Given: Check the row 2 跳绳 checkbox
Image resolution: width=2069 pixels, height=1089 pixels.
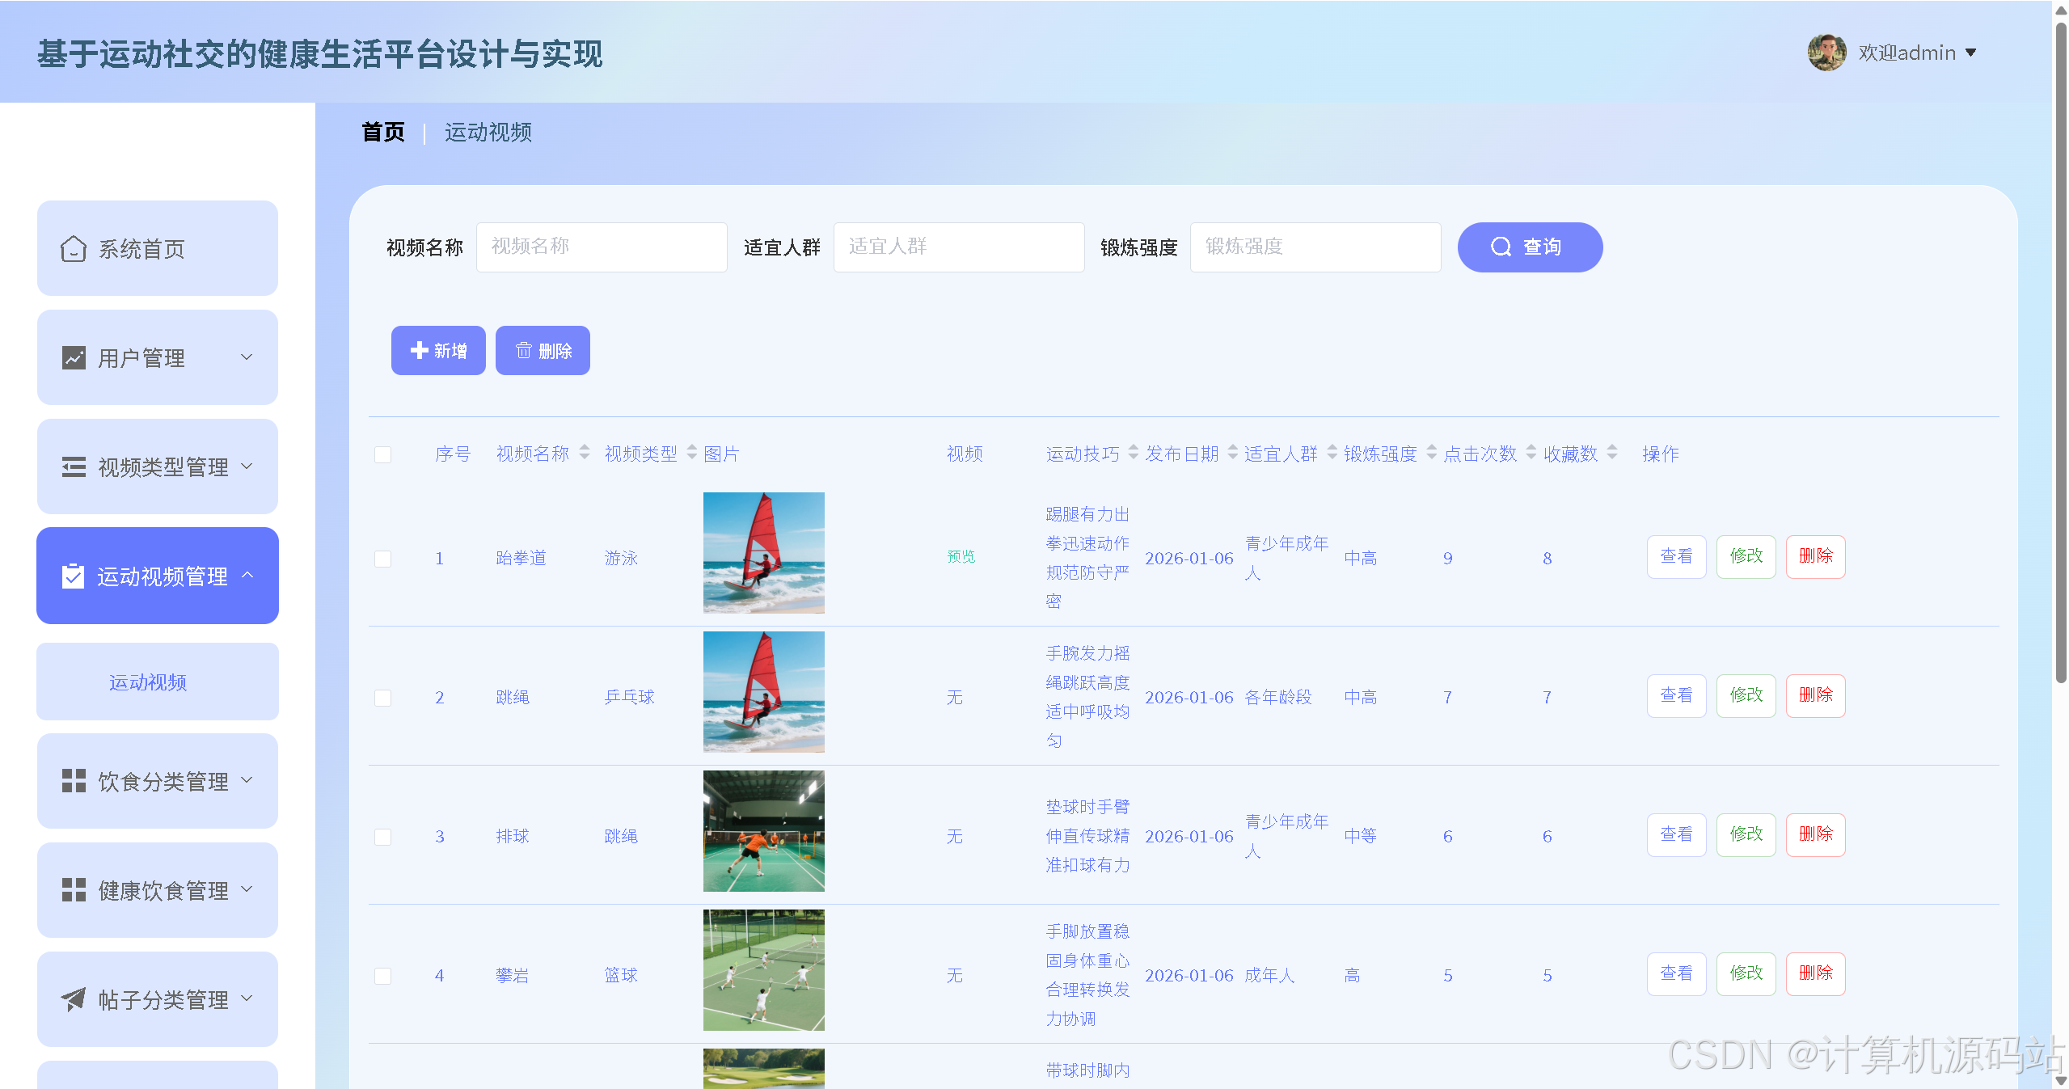Looking at the screenshot, I should click(383, 698).
